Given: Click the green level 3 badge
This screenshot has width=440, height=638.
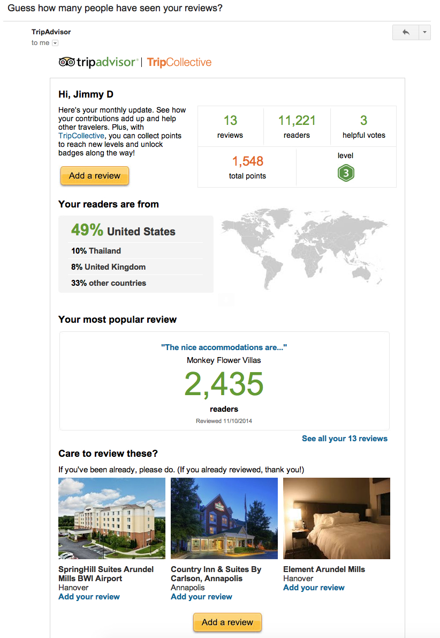Looking at the screenshot, I should (x=346, y=173).
